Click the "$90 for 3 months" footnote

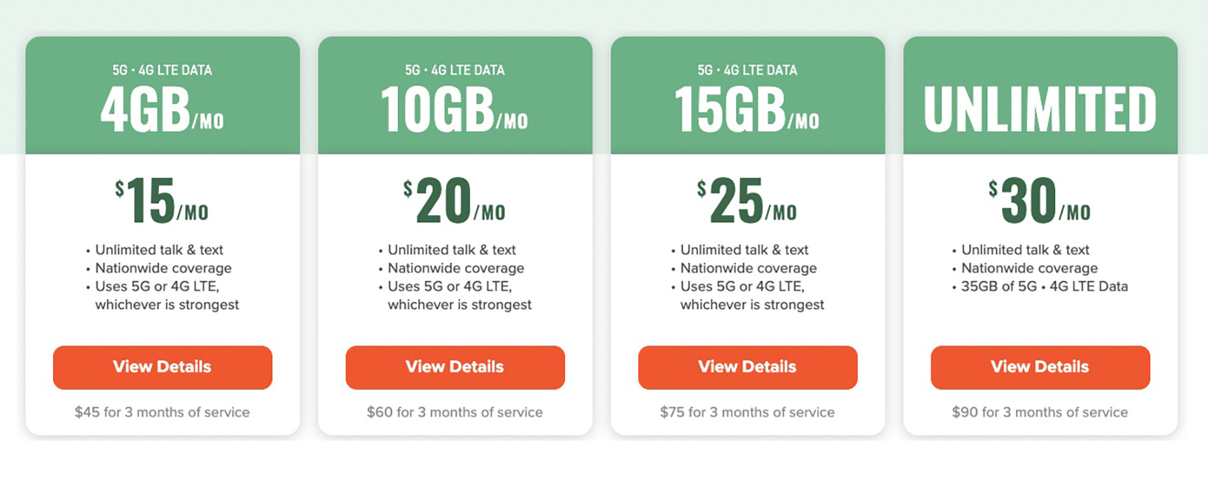point(1040,412)
